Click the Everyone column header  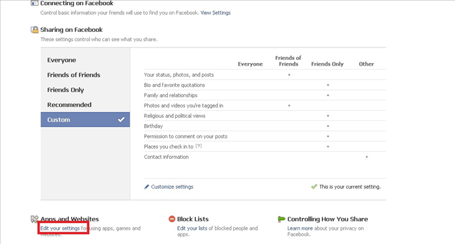[250, 64]
